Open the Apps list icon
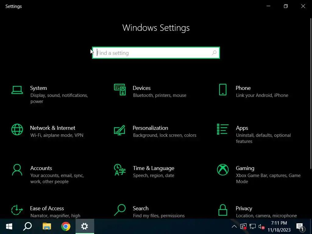Screen dimensions: 312x234 click(x=223, y=129)
